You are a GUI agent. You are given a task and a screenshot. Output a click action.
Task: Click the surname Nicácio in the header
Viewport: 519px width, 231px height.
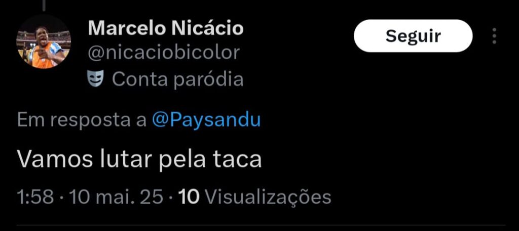pos(208,28)
